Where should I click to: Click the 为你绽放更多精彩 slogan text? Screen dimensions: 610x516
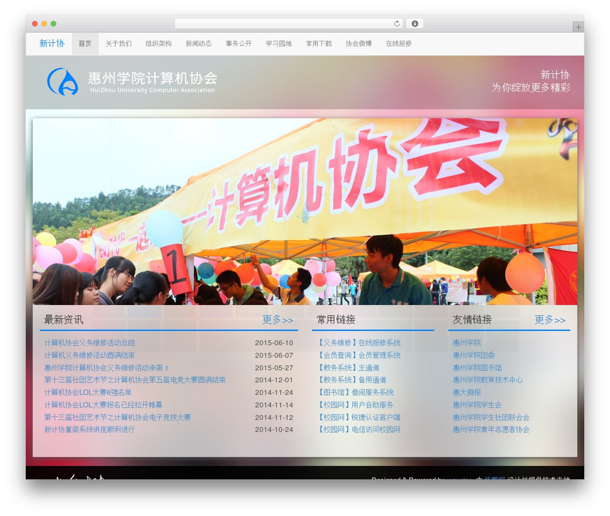(x=531, y=88)
